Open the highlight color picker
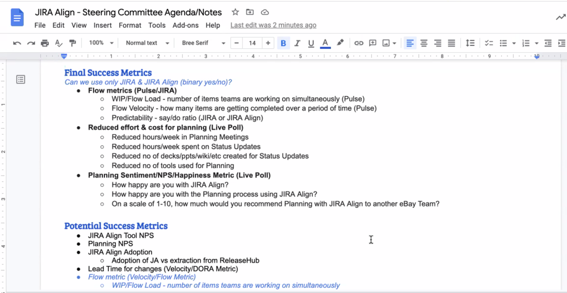 [x=340, y=43]
